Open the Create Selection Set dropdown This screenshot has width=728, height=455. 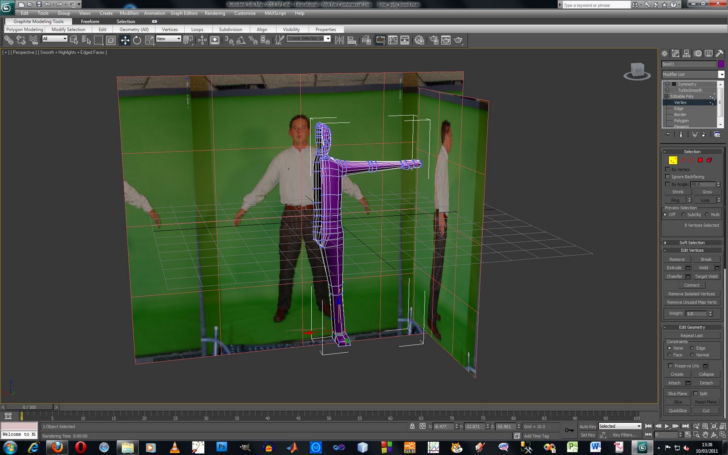[328, 39]
